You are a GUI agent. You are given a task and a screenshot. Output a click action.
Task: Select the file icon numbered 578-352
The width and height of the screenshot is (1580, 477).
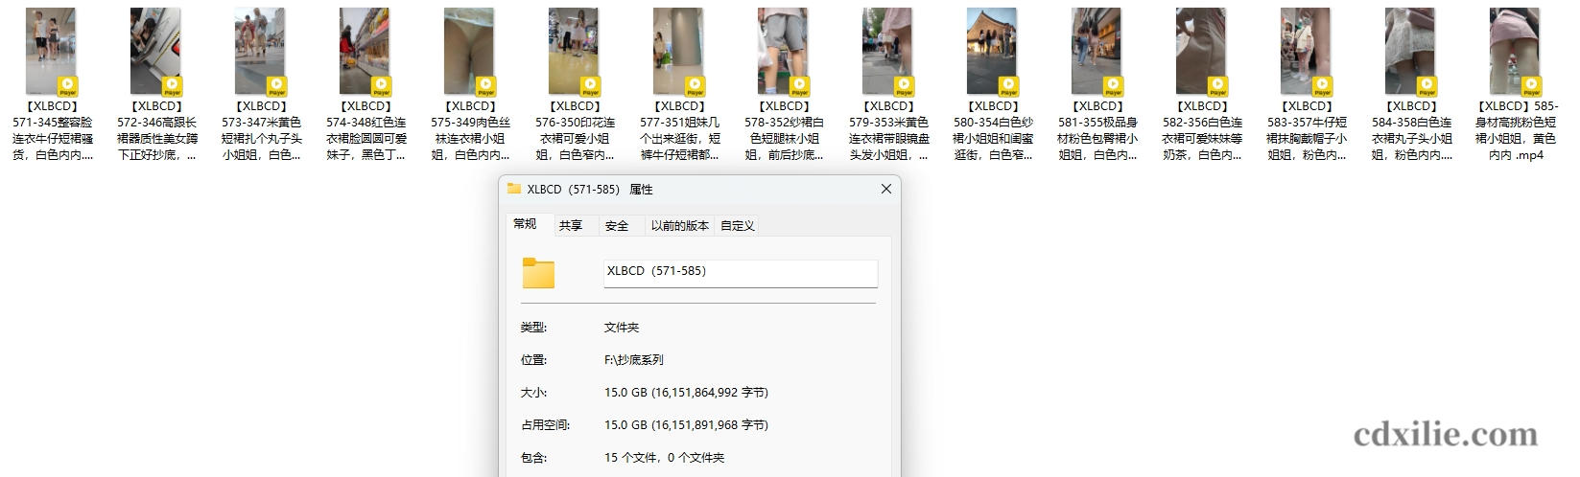pyautogui.click(x=784, y=52)
